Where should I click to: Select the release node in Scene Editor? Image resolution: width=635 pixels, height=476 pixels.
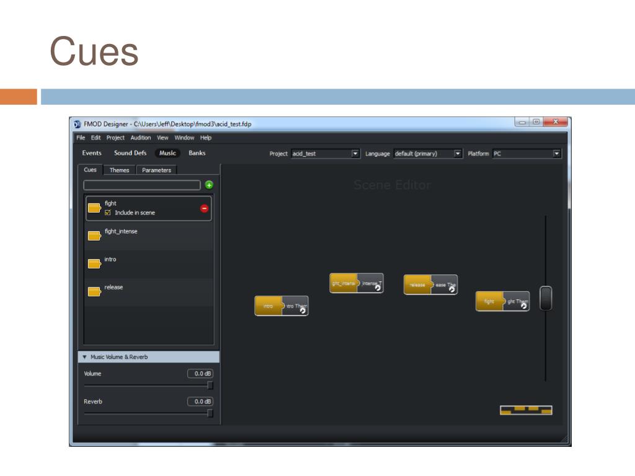[430, 284]
